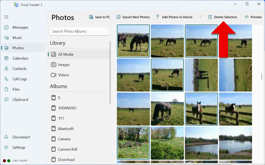The width and height of the screenshot is (265, 165).
Task: Open the Download album
Action: pyautogui.click(x=66, y=159)
